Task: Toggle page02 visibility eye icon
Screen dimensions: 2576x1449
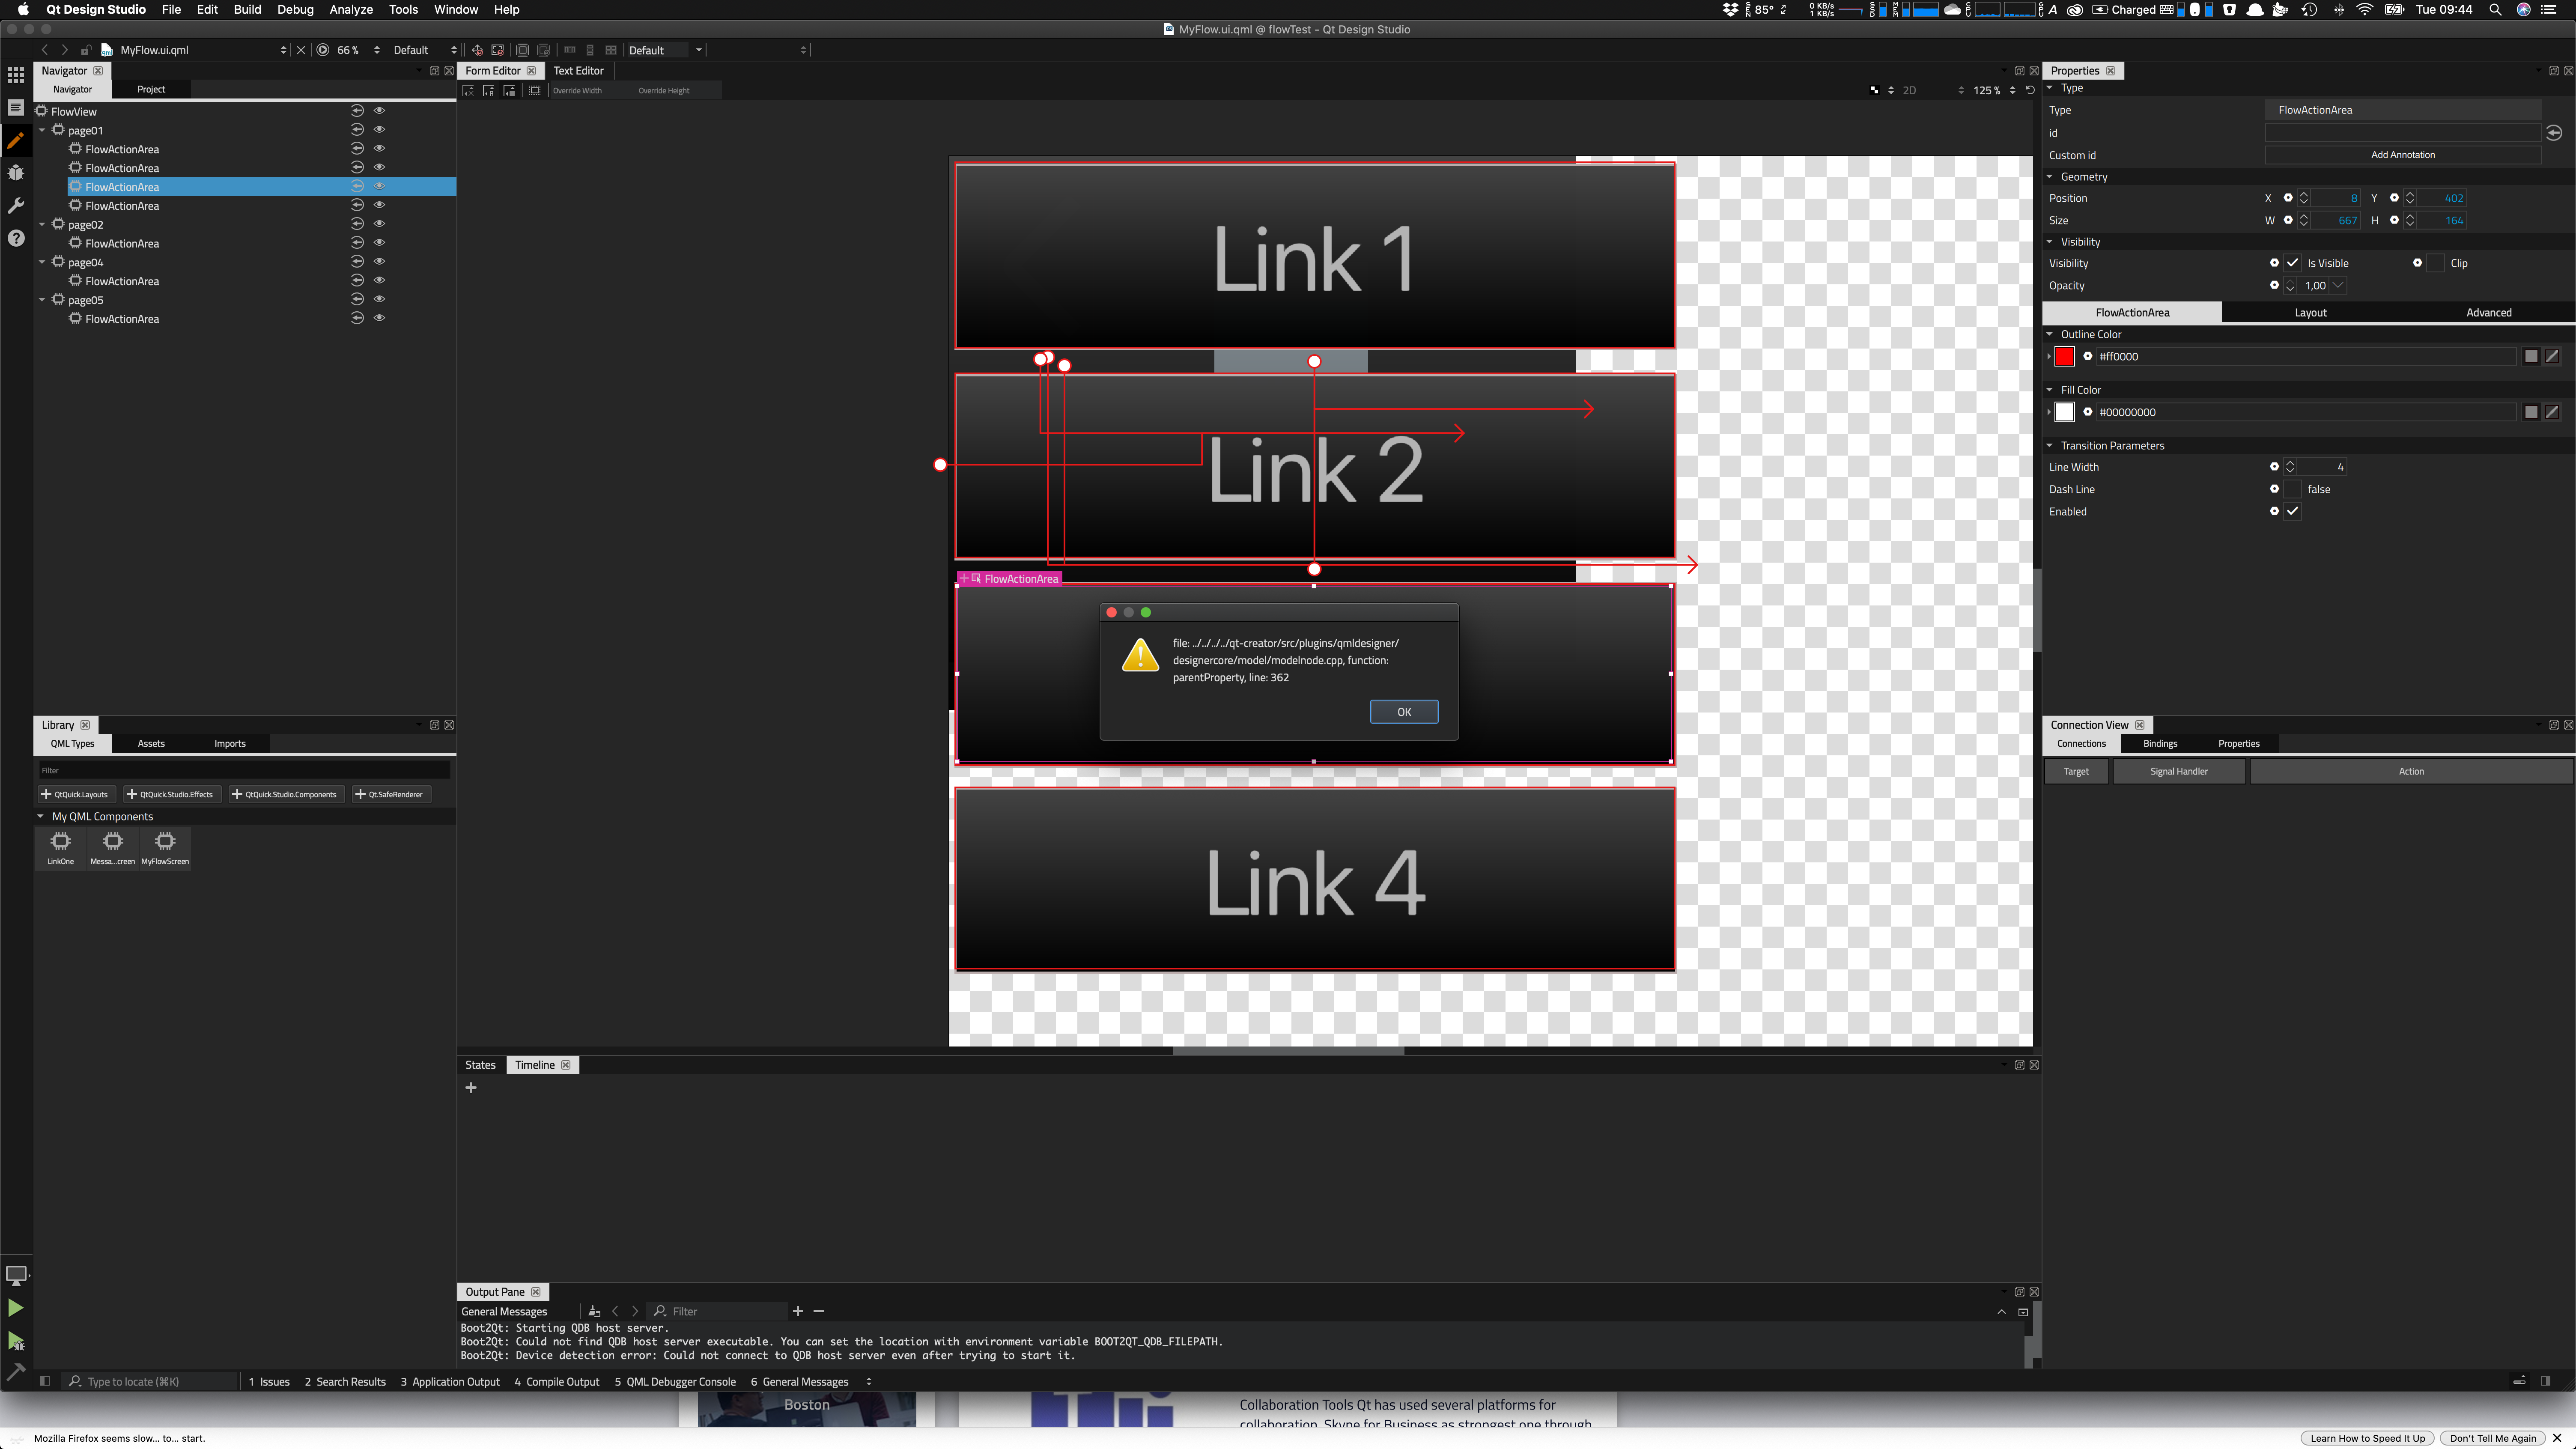Action: (x=379, y=224)
